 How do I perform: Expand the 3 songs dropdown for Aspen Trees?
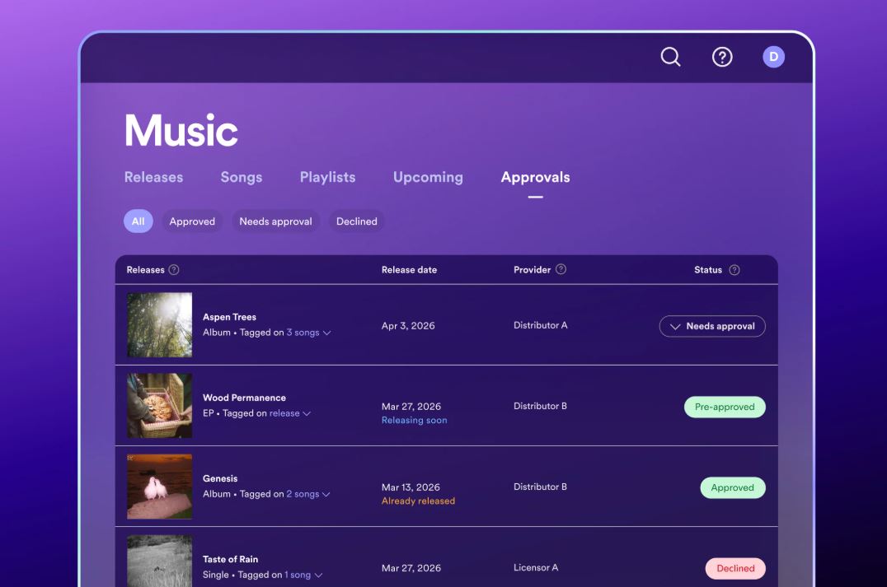(x=307, y=333)
